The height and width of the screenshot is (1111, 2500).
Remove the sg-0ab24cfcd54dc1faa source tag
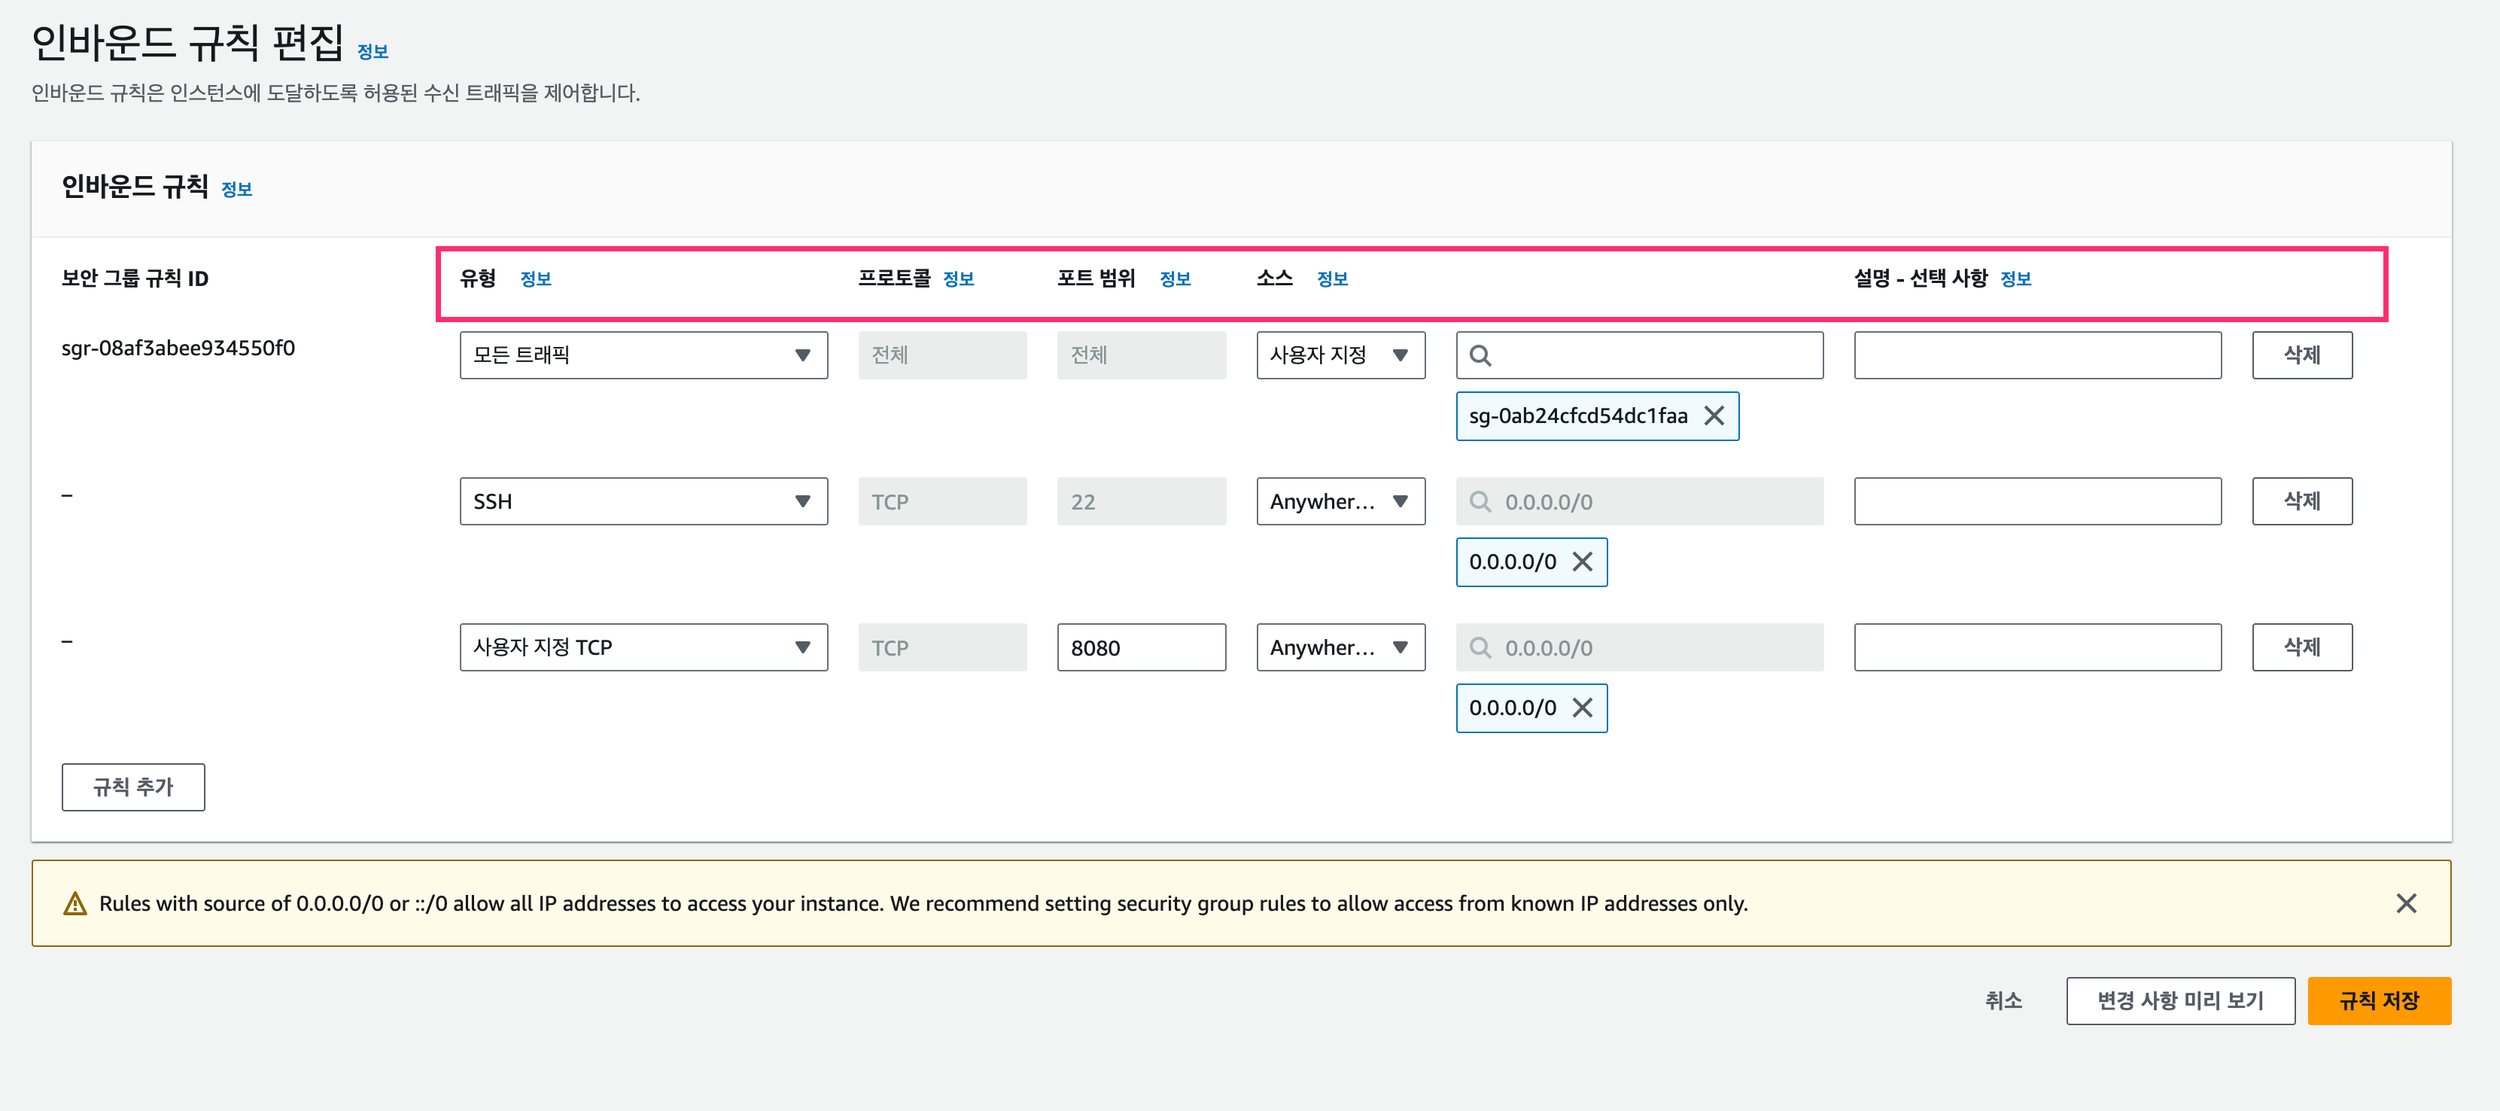click(1714, 415)
